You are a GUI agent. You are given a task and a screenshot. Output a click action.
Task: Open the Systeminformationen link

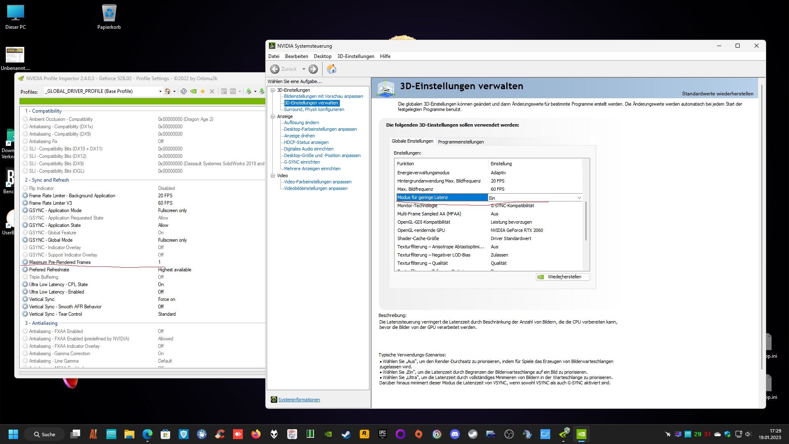[x=299, y=400]
